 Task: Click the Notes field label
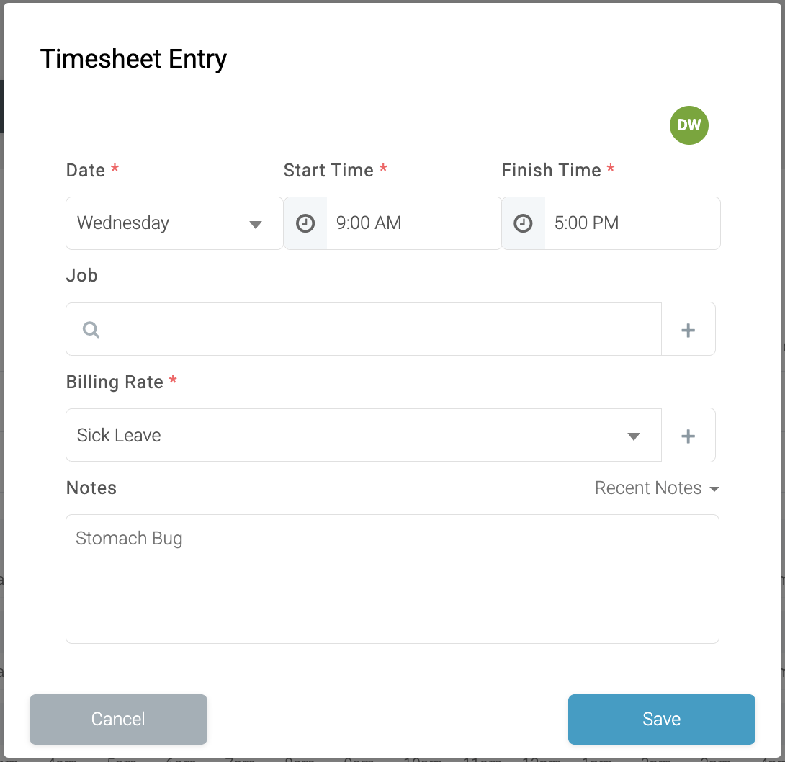point(91,488)
